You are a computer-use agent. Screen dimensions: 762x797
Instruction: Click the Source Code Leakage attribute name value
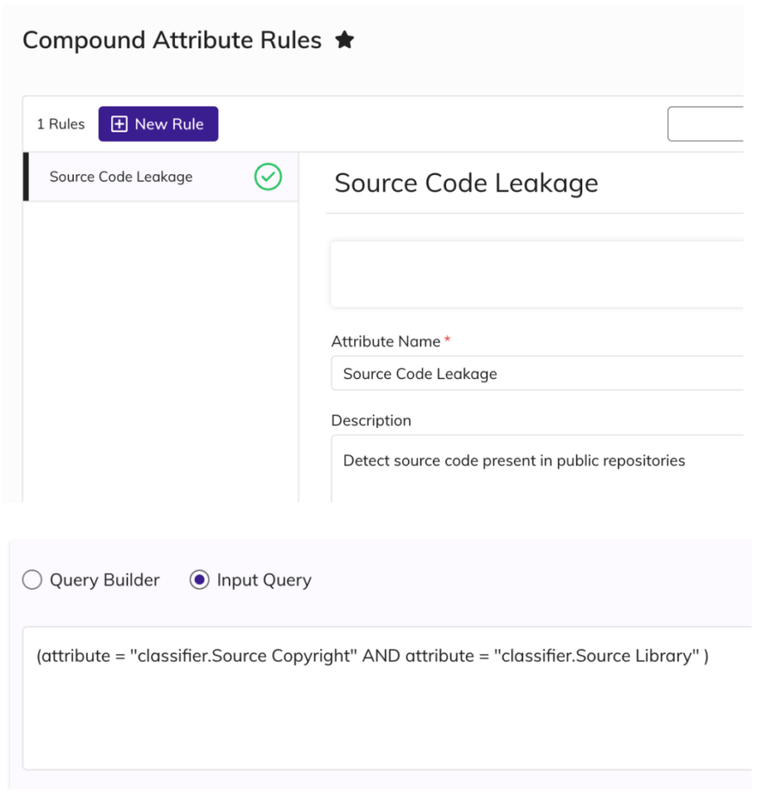[419, 374]
